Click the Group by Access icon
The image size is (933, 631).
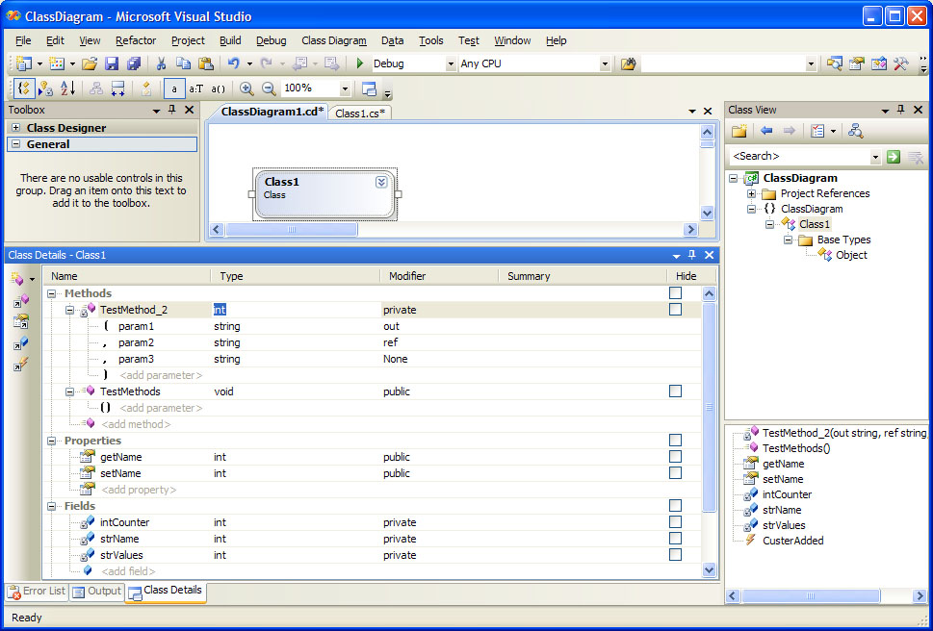click(x=45, y=88)
